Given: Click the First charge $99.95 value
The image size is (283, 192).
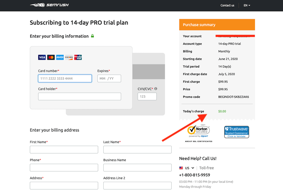Looking at the screenshot, I should point(223,82).
